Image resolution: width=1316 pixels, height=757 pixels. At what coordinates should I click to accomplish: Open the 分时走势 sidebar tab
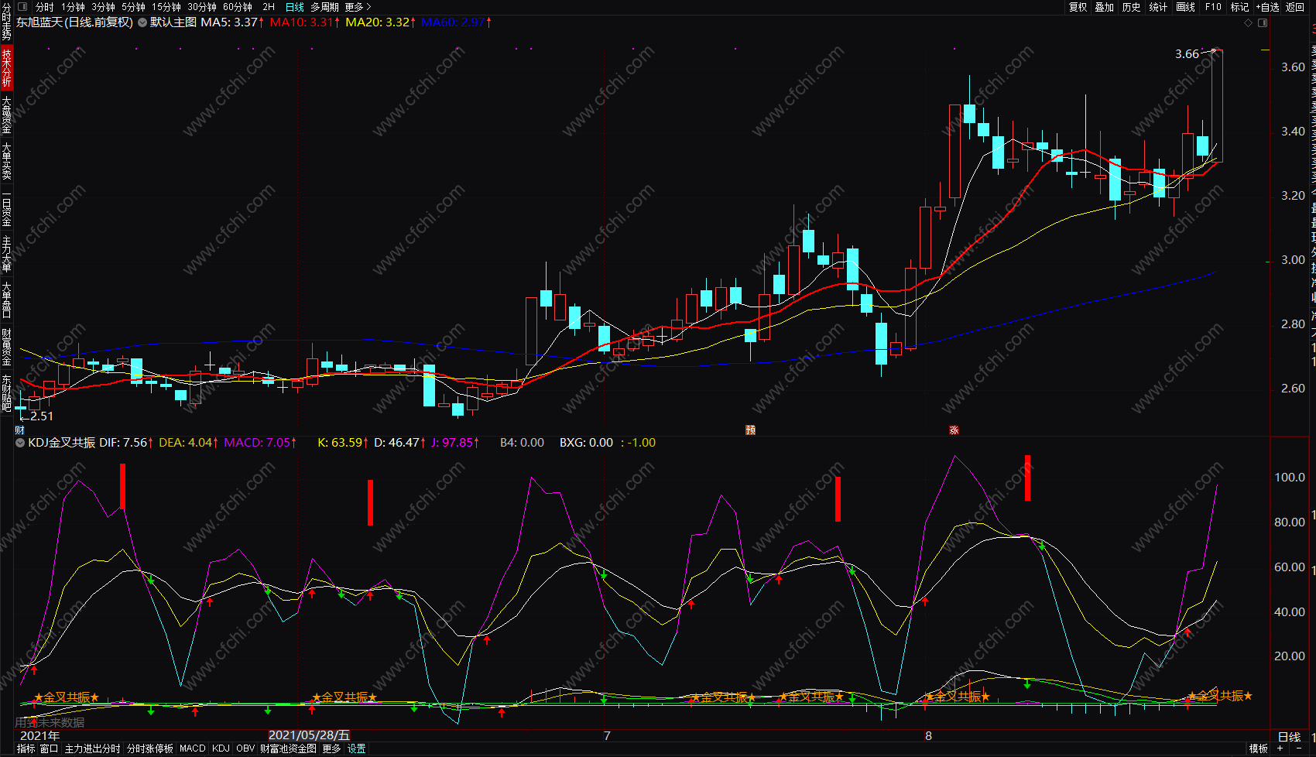point(6,22)
